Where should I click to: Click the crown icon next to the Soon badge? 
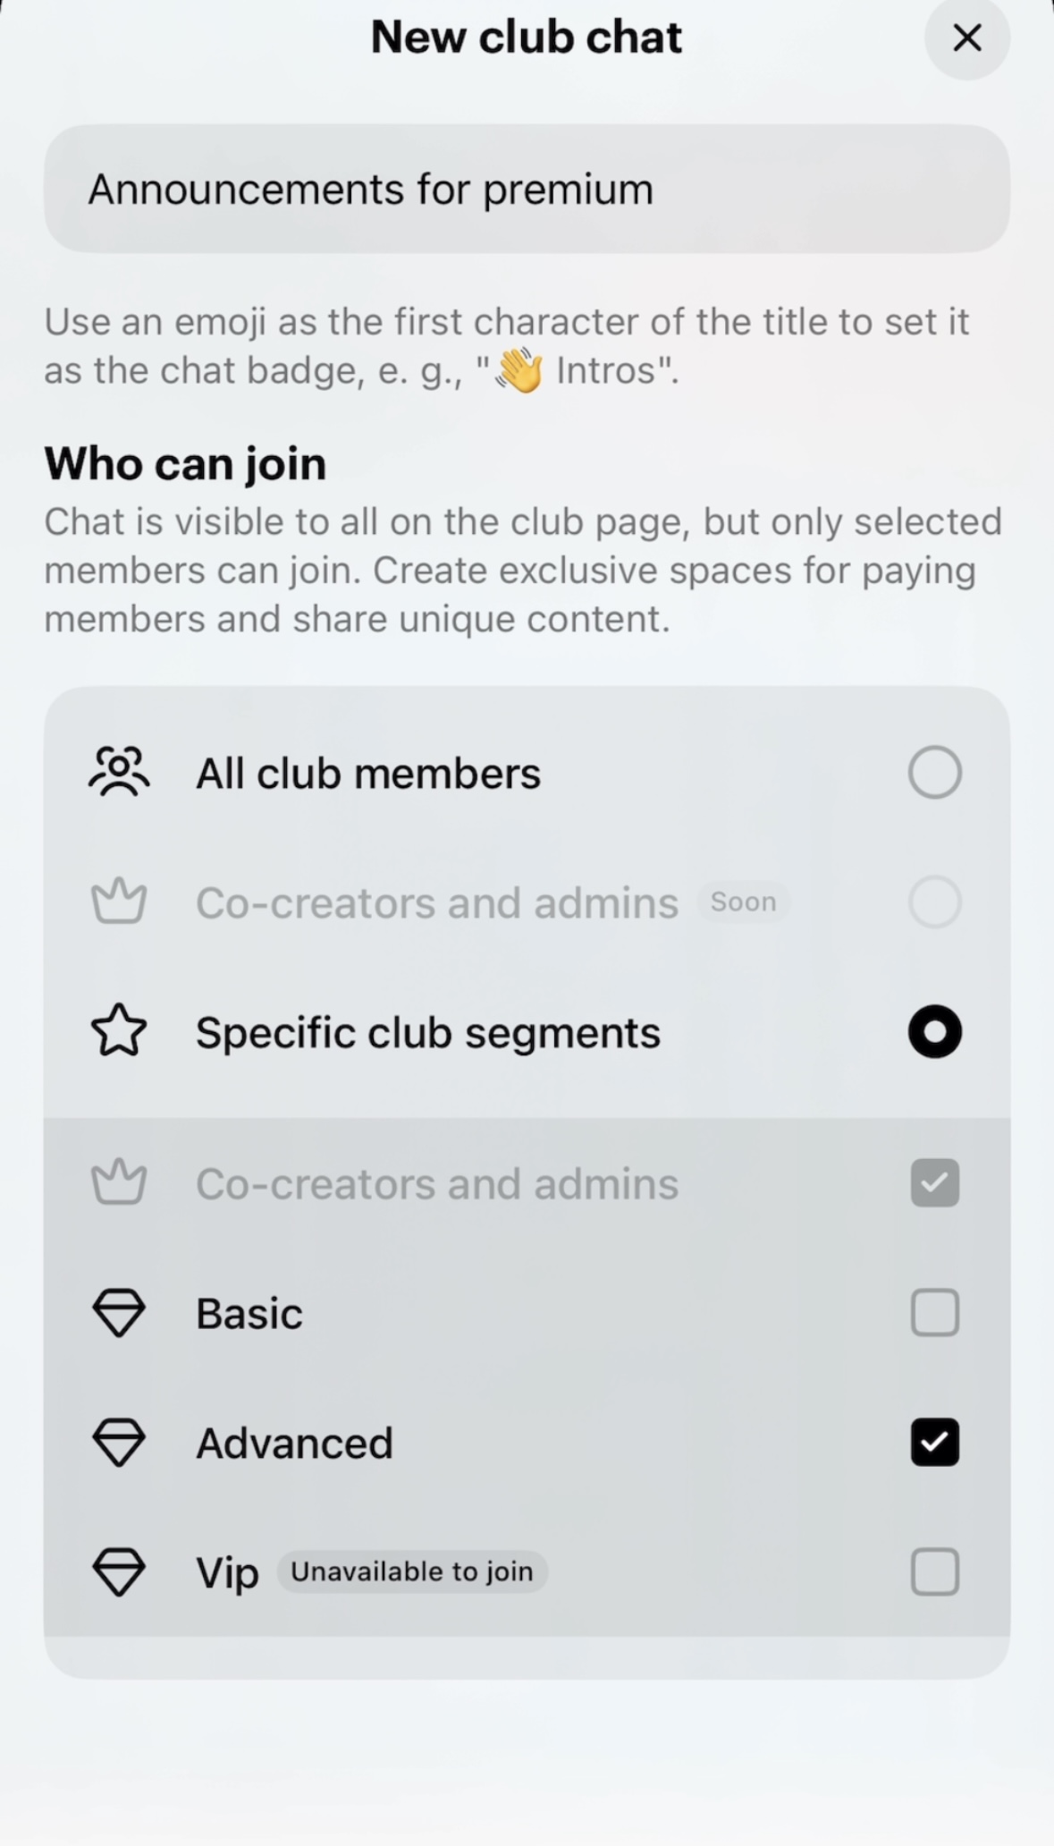point(119,902)
